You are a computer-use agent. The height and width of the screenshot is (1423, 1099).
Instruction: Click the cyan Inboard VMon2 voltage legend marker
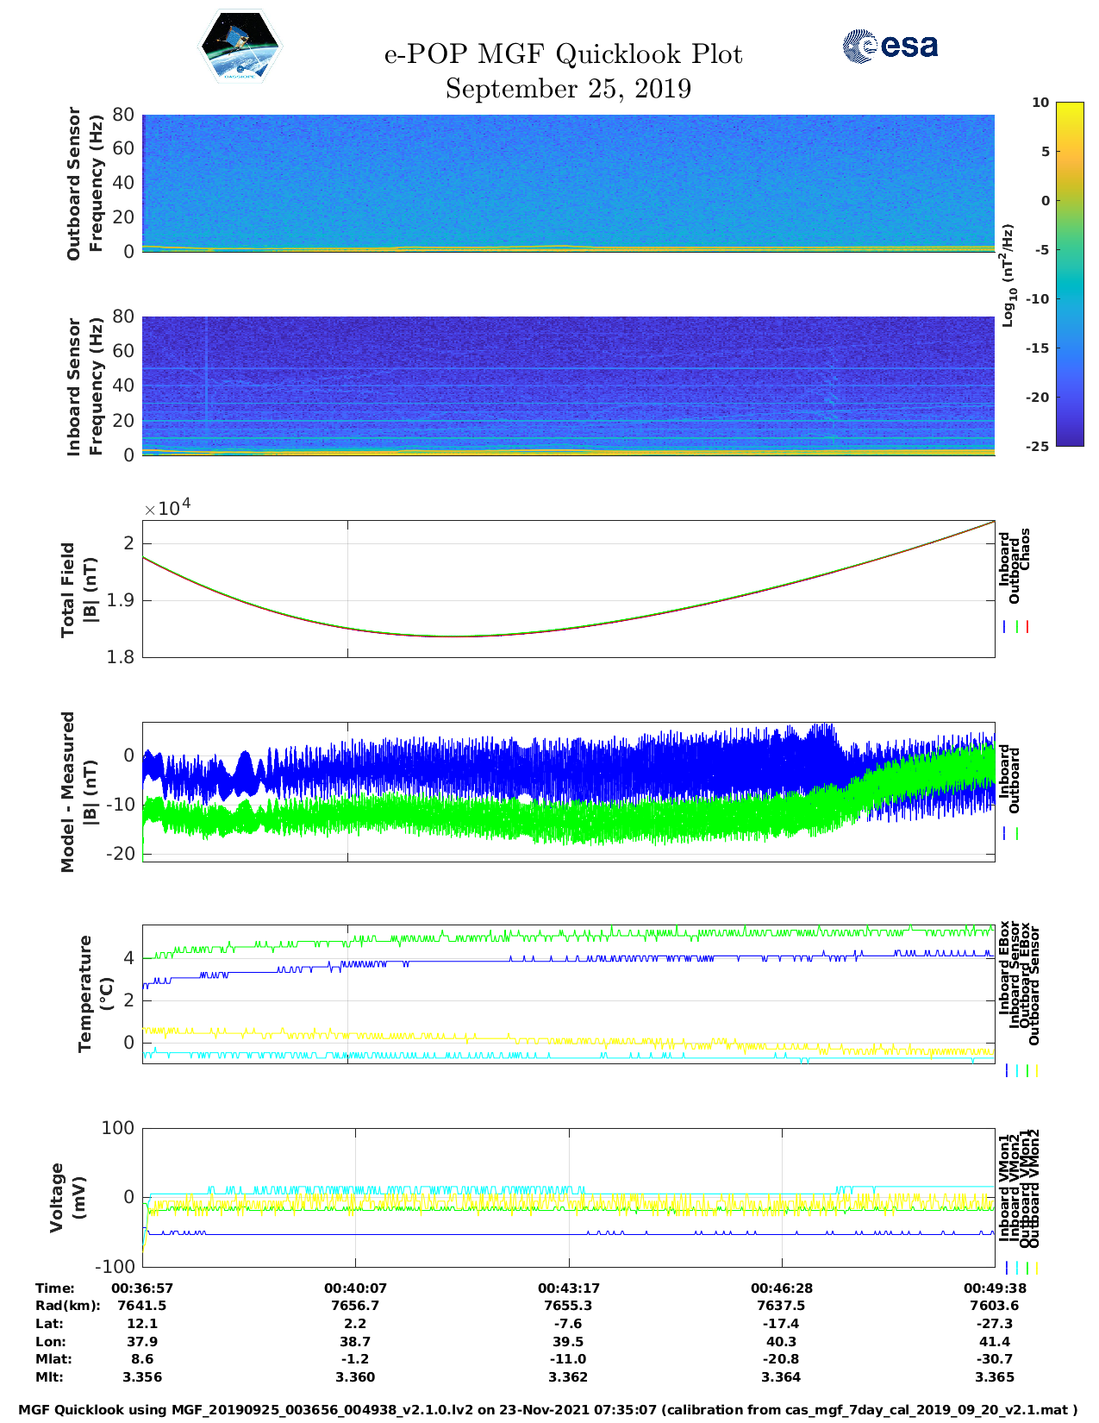coord(1016,1268)
